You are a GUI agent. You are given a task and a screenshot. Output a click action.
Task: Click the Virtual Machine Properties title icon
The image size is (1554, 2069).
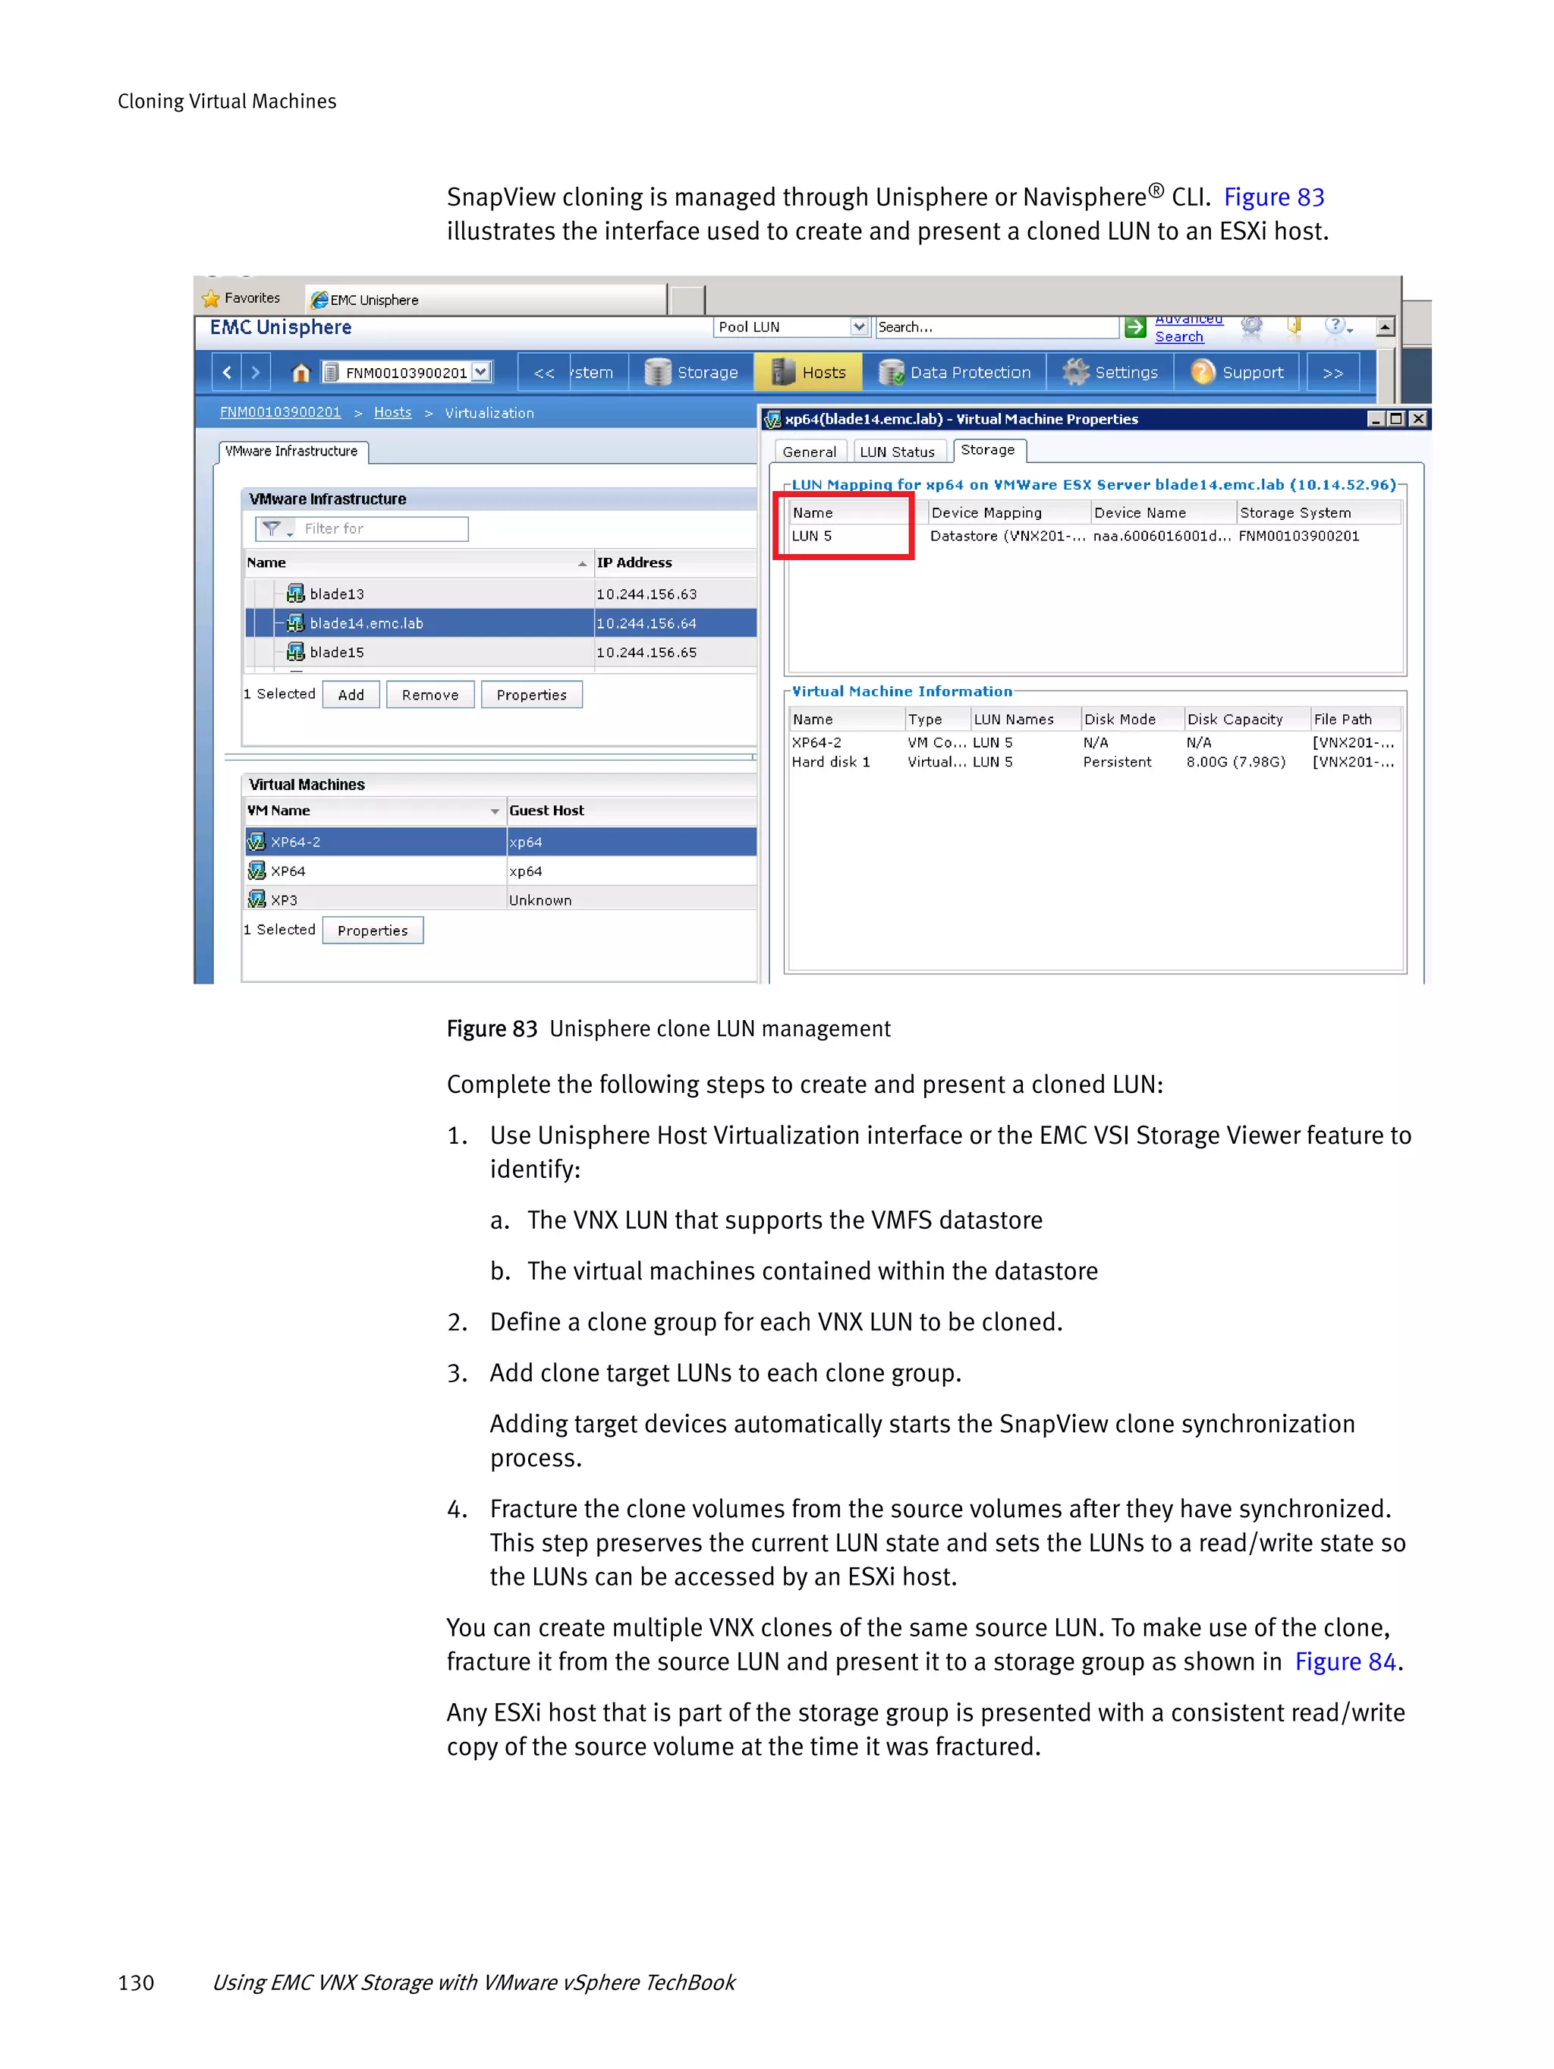pyautogui.click(x=773, y=420)
